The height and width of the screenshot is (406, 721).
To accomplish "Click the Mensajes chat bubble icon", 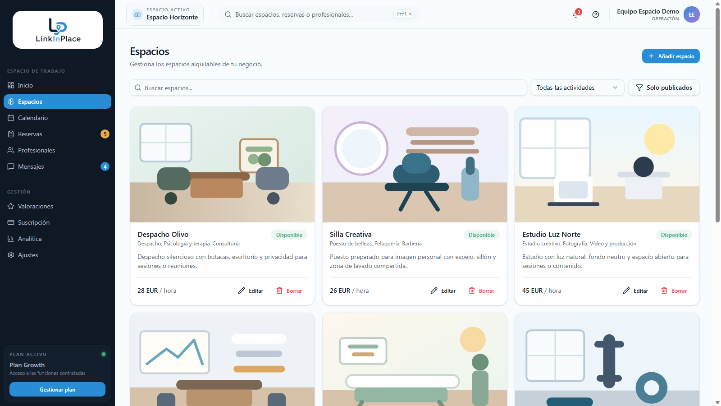I will 11,166.
